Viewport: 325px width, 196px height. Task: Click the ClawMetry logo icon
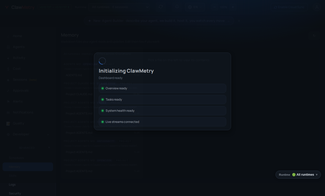pos(7,7)
